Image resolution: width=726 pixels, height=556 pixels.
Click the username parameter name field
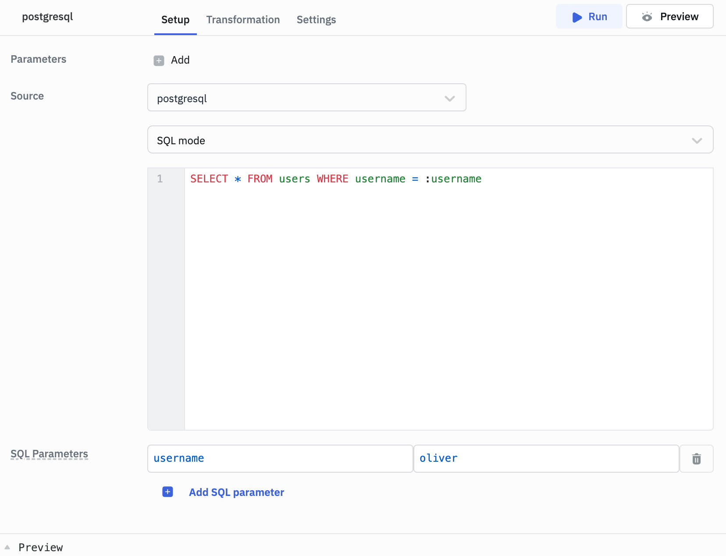280,459
